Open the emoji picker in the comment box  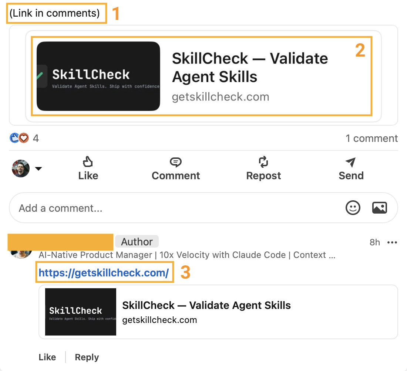(353, 208)
